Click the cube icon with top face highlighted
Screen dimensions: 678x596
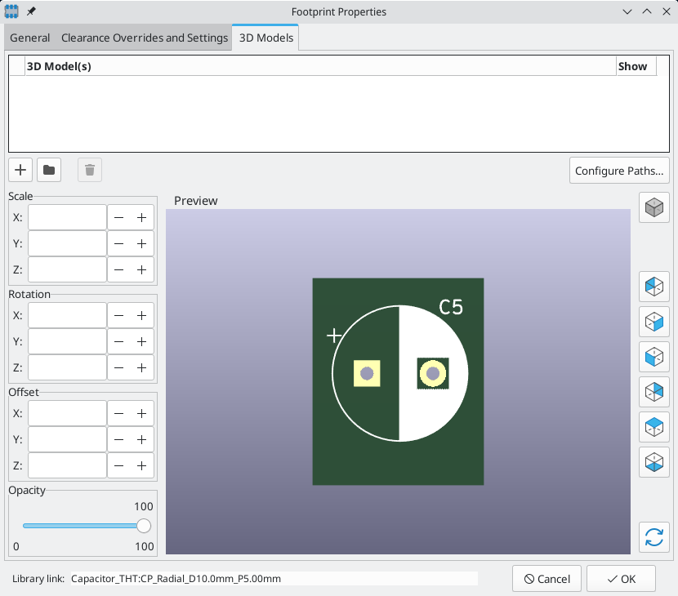click(x=653, y=427)
